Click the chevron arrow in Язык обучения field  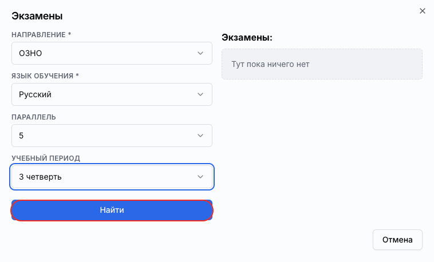(x=200, y=94)
